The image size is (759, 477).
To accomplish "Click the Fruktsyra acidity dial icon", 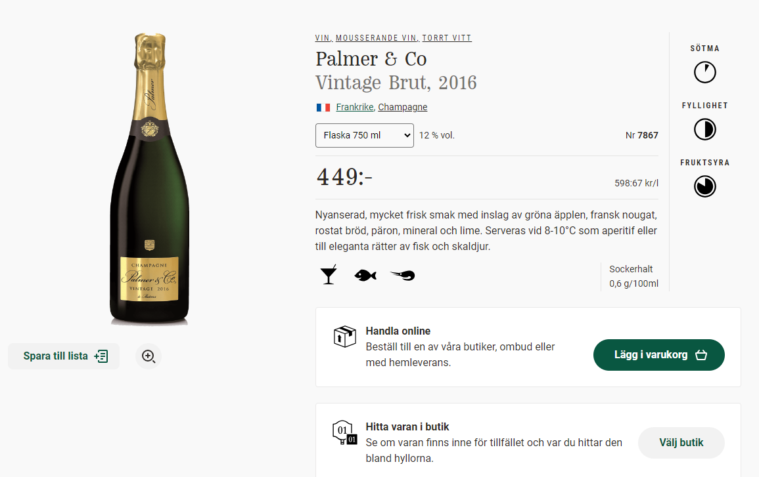I will pos(704,186).
